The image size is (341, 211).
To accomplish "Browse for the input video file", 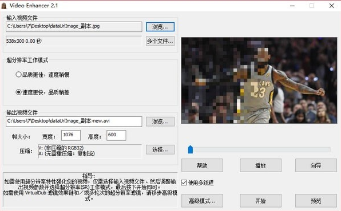I will pyautogui.click(x=160, y=27).
